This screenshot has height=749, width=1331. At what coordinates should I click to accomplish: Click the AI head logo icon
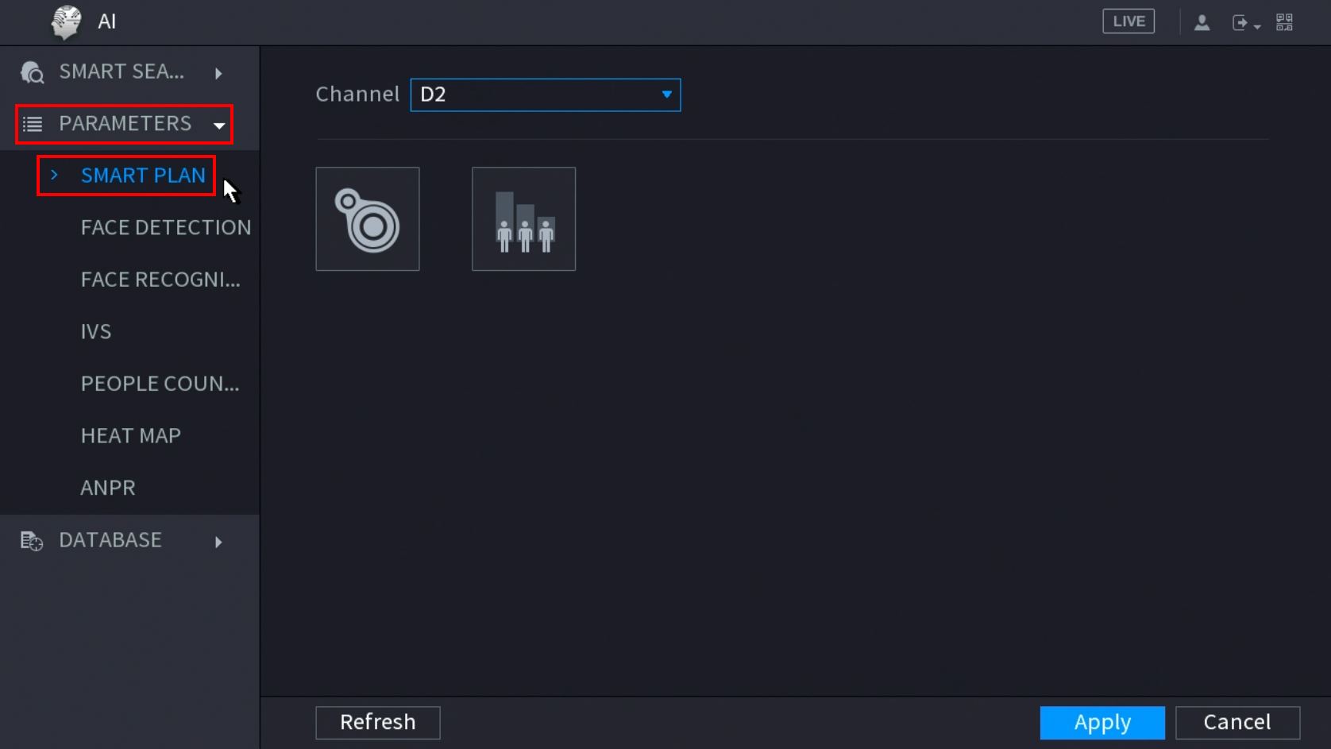(x=67, y=21)
